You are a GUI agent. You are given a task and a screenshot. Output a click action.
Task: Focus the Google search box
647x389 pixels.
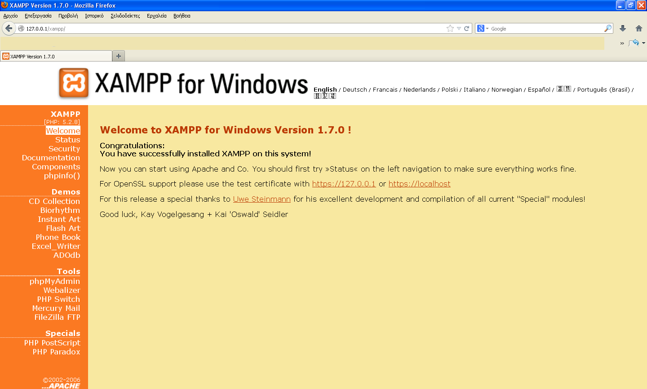(546, 28)
